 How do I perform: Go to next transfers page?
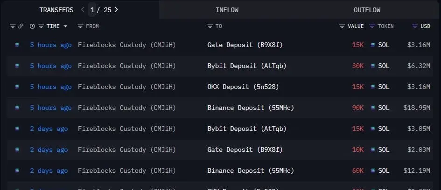tap(116, 9)
